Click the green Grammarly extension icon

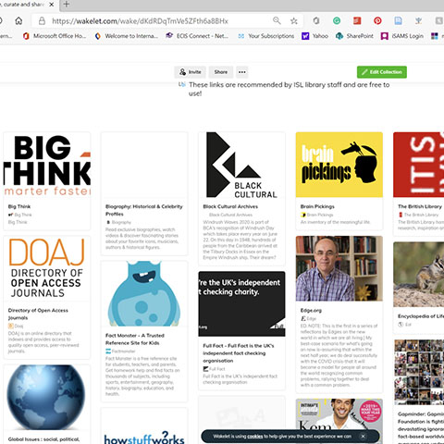337,20
